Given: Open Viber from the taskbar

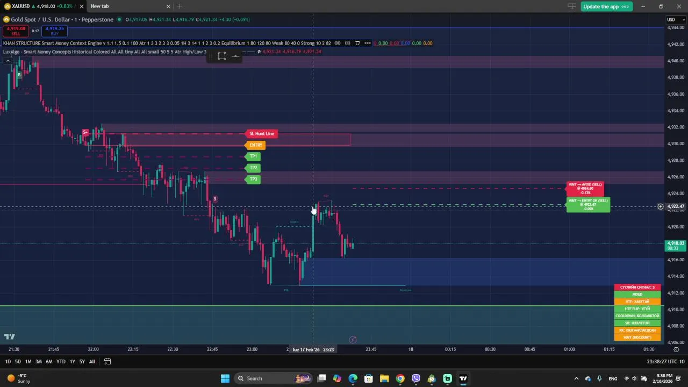Looking at the screenshot, I should (416, 378).
